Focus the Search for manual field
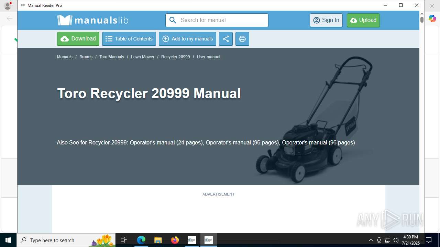440x247 pixels. [217, 20]
